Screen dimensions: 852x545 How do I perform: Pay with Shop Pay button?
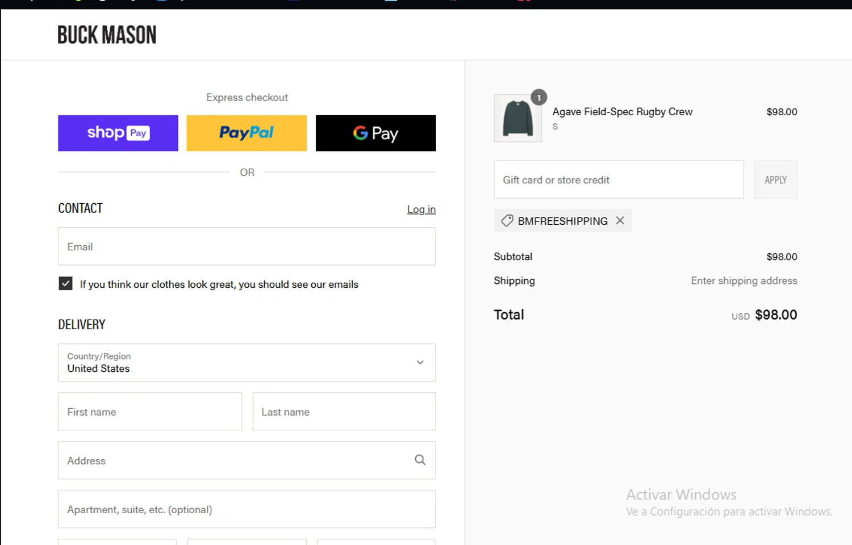[118, 133]
